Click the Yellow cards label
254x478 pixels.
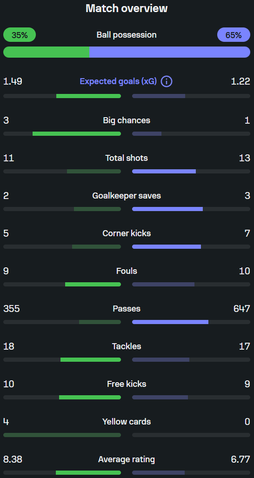pos(127,422)
